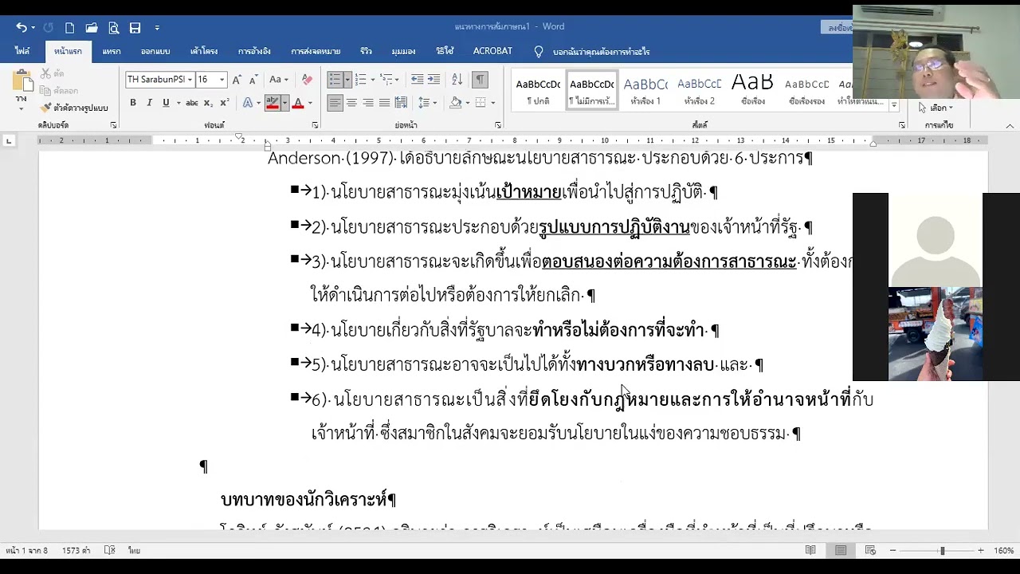Open a file with the folder icon
Screen dimensions: 1020x574
92,28
